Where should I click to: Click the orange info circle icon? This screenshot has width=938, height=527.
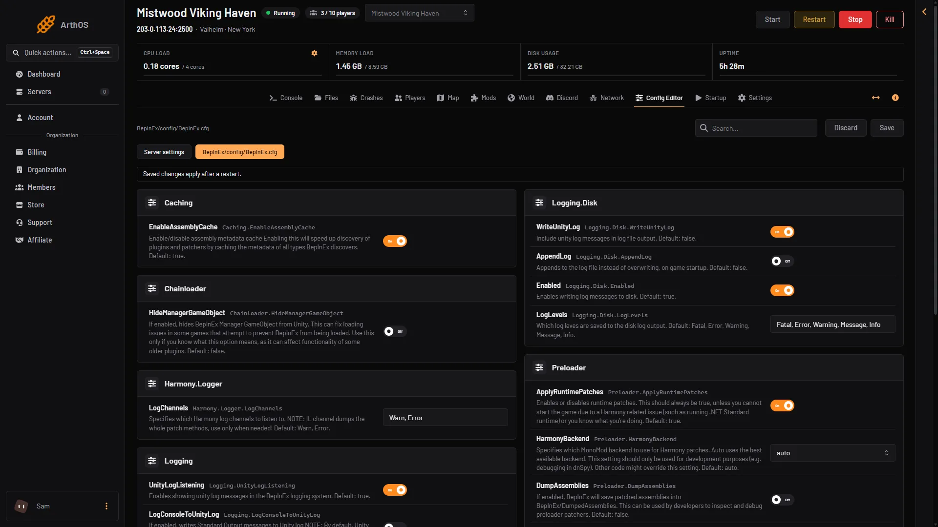(895, 98)
